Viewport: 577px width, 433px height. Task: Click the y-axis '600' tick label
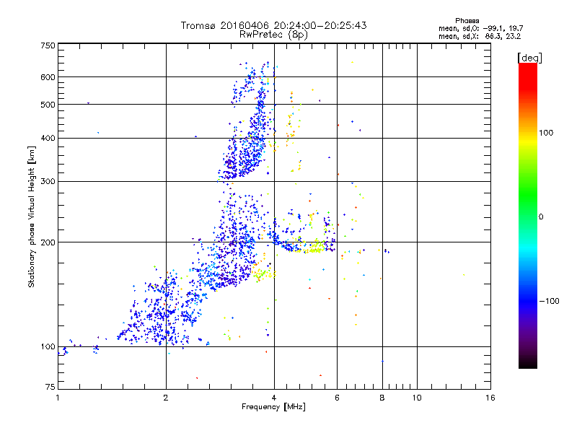[x=48, y=77]
